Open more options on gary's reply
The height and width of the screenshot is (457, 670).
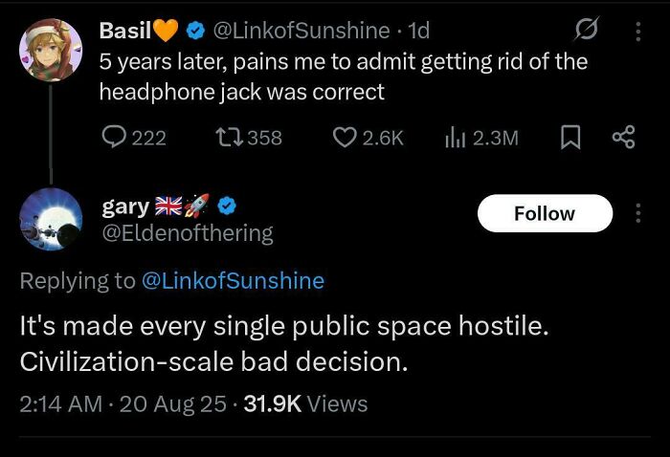tap(638, 213)
